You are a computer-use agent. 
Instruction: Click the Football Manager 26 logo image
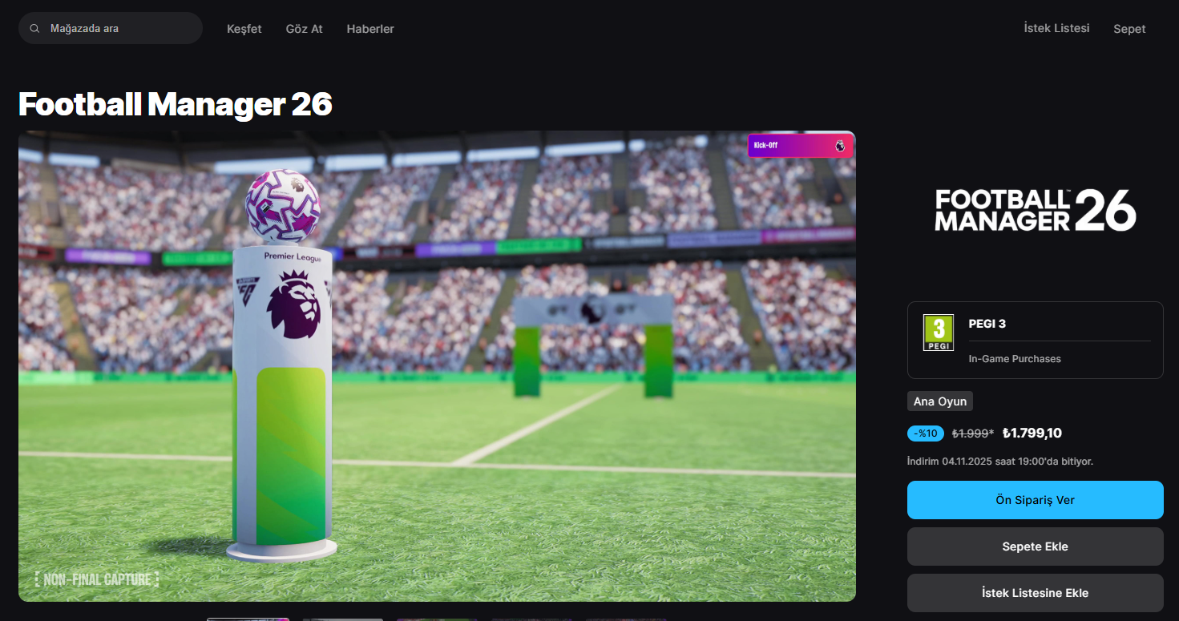click(x=1036, y=210)
